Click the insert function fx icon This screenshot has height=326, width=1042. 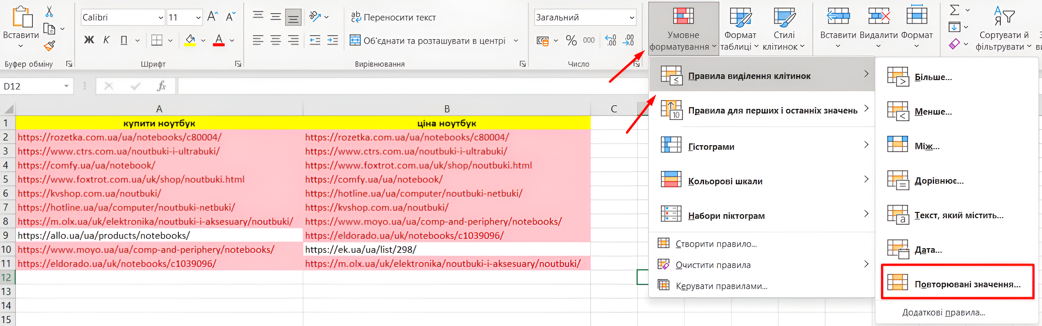[161, 86]
